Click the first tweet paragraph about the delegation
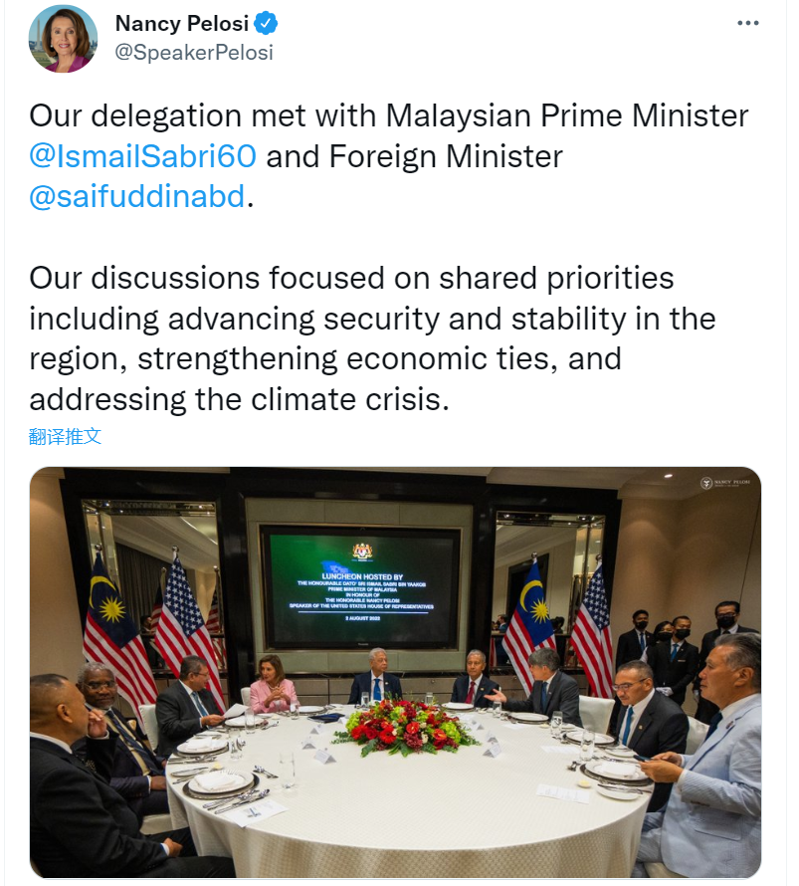The height and width of the screenshot is (886, 799). [388, 155]
